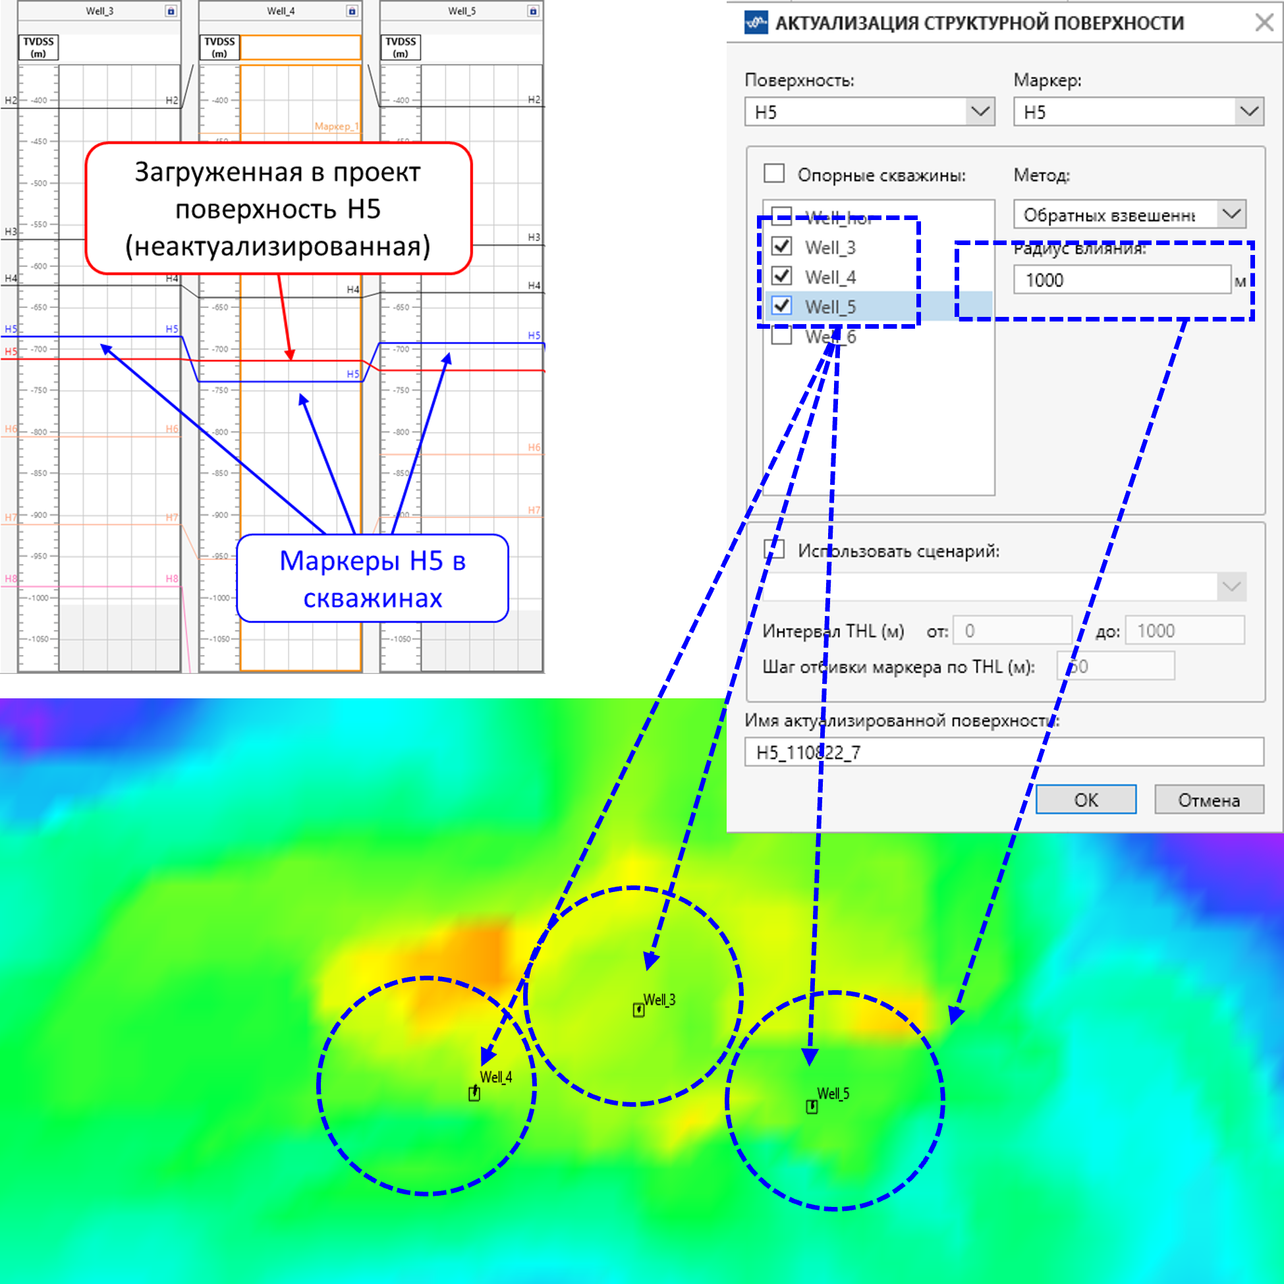Toggle the lock icon on Well_5 track
1284x1284 pixels.
point(533,11)
